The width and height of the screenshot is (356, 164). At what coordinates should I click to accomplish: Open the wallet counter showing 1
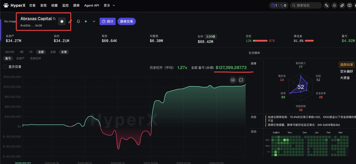pos(274,5)
